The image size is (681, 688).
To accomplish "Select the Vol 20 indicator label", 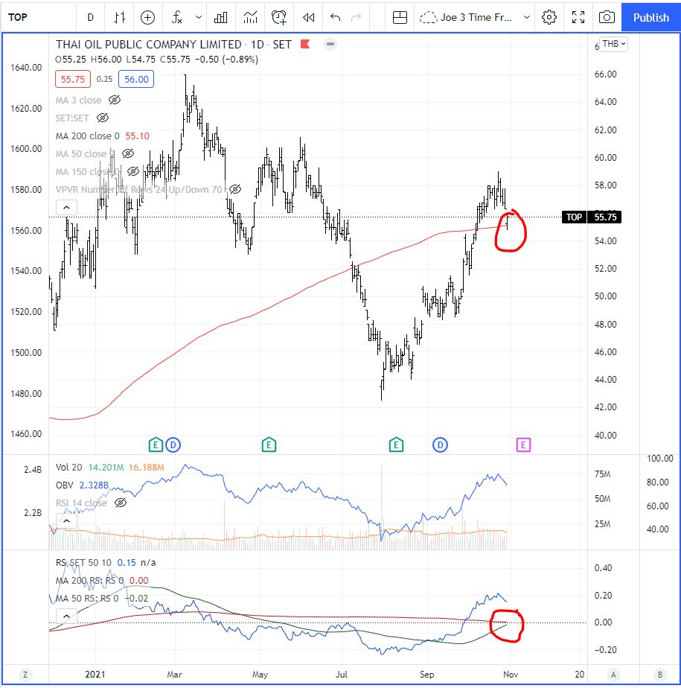I will 68,468.
